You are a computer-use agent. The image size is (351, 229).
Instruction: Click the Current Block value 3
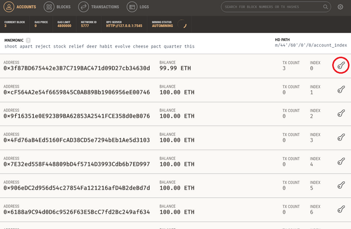[5, 26]
